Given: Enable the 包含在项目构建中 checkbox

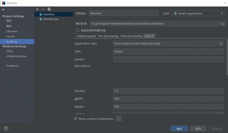Looking at the screenshot, I should (x=78, y=30).
